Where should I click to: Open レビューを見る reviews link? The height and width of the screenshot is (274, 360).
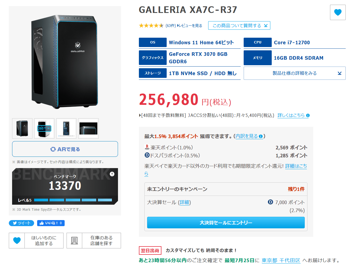[189, 26]
